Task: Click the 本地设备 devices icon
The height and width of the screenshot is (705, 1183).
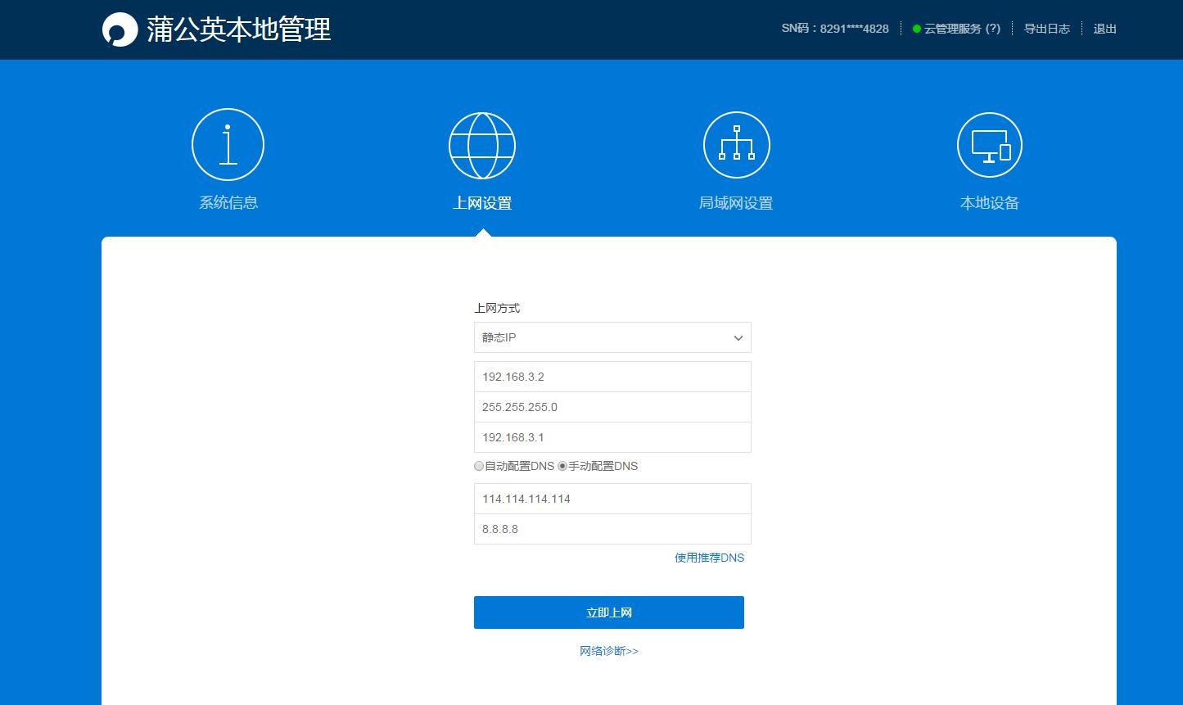Action: tap(989, 144)
